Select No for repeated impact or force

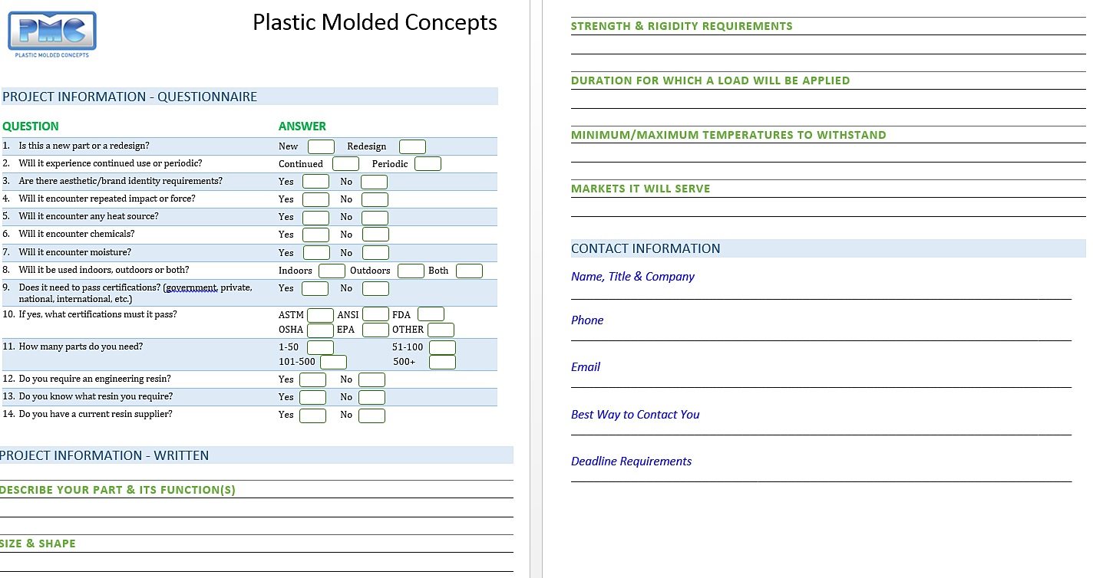[x=374, y=199]
